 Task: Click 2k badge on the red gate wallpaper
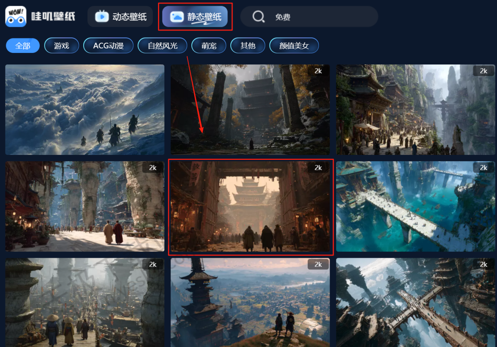click(x=318, y=168)
